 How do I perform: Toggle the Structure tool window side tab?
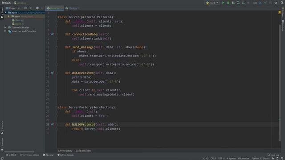[2, 128]
